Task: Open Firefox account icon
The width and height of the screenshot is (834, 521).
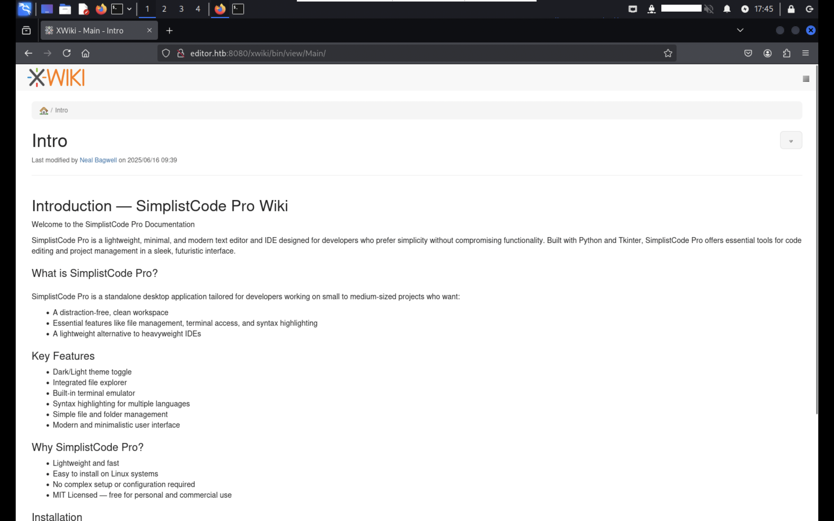Action: [x=767, y=53]
